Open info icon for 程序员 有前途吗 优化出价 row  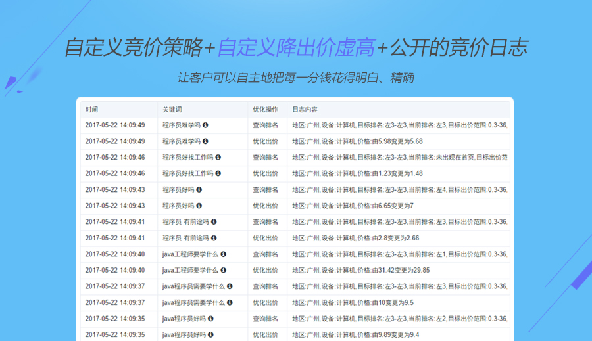[x=214, y=238]
